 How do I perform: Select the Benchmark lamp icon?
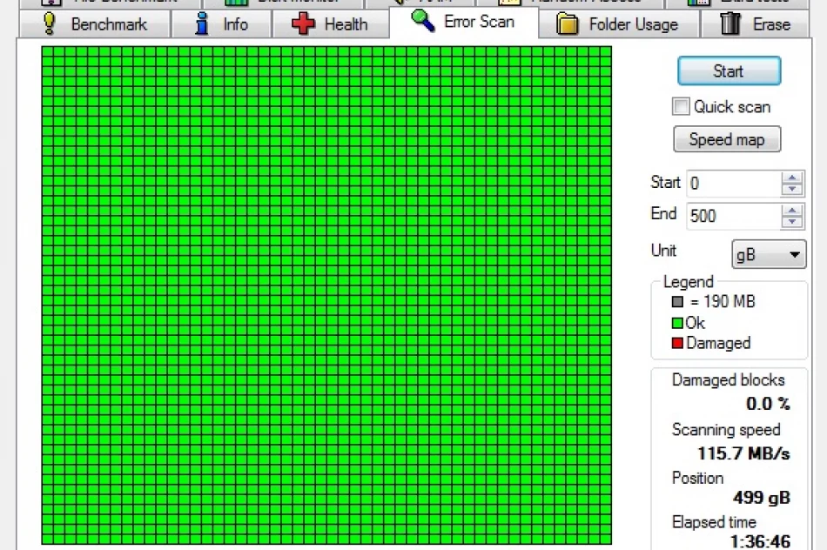(50, 23)
